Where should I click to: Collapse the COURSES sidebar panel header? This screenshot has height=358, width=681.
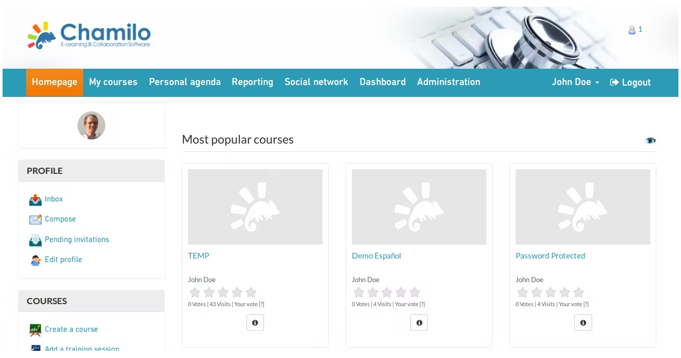coord(91,301)
